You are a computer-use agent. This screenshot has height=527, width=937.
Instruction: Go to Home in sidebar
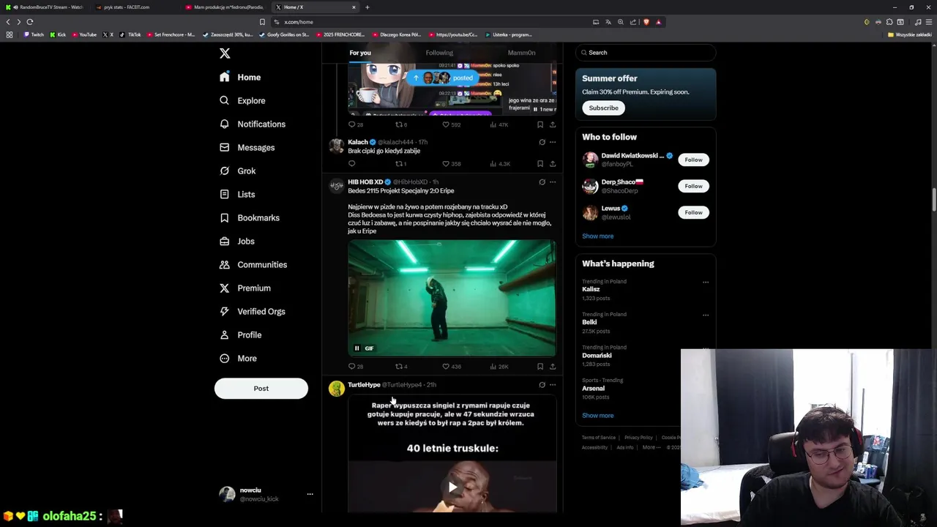239,77
